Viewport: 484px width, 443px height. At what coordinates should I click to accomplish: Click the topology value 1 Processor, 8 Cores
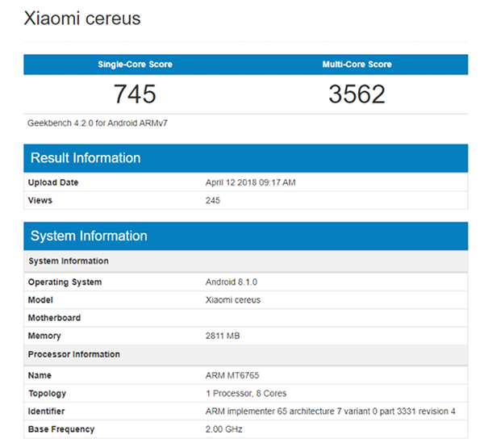coord(247,394)
